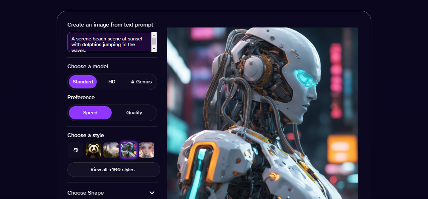Image resolution: width=428 pixels, height=199 pixels.
Task: Choose the panda style thumbnail
Action: pos(93,150)
